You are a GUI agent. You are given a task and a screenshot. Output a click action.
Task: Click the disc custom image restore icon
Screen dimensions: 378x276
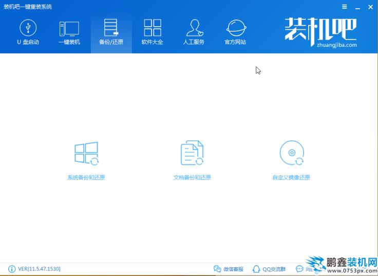(292, 153)
